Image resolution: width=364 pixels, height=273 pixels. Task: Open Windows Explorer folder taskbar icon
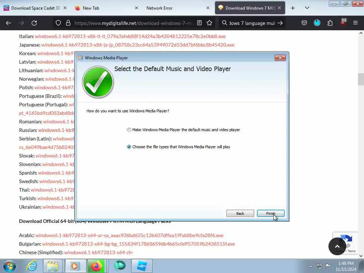click(x=53, y=266)
